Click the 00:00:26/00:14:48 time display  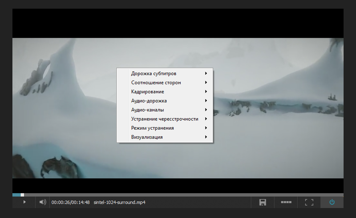point(70,202)
